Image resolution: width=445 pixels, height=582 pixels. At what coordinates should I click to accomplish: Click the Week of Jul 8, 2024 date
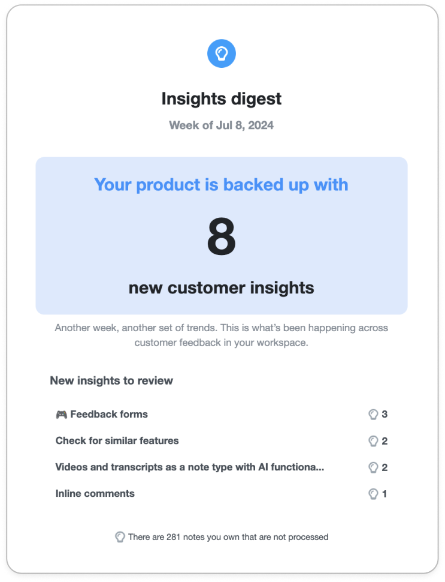click(x=222, y=125)
